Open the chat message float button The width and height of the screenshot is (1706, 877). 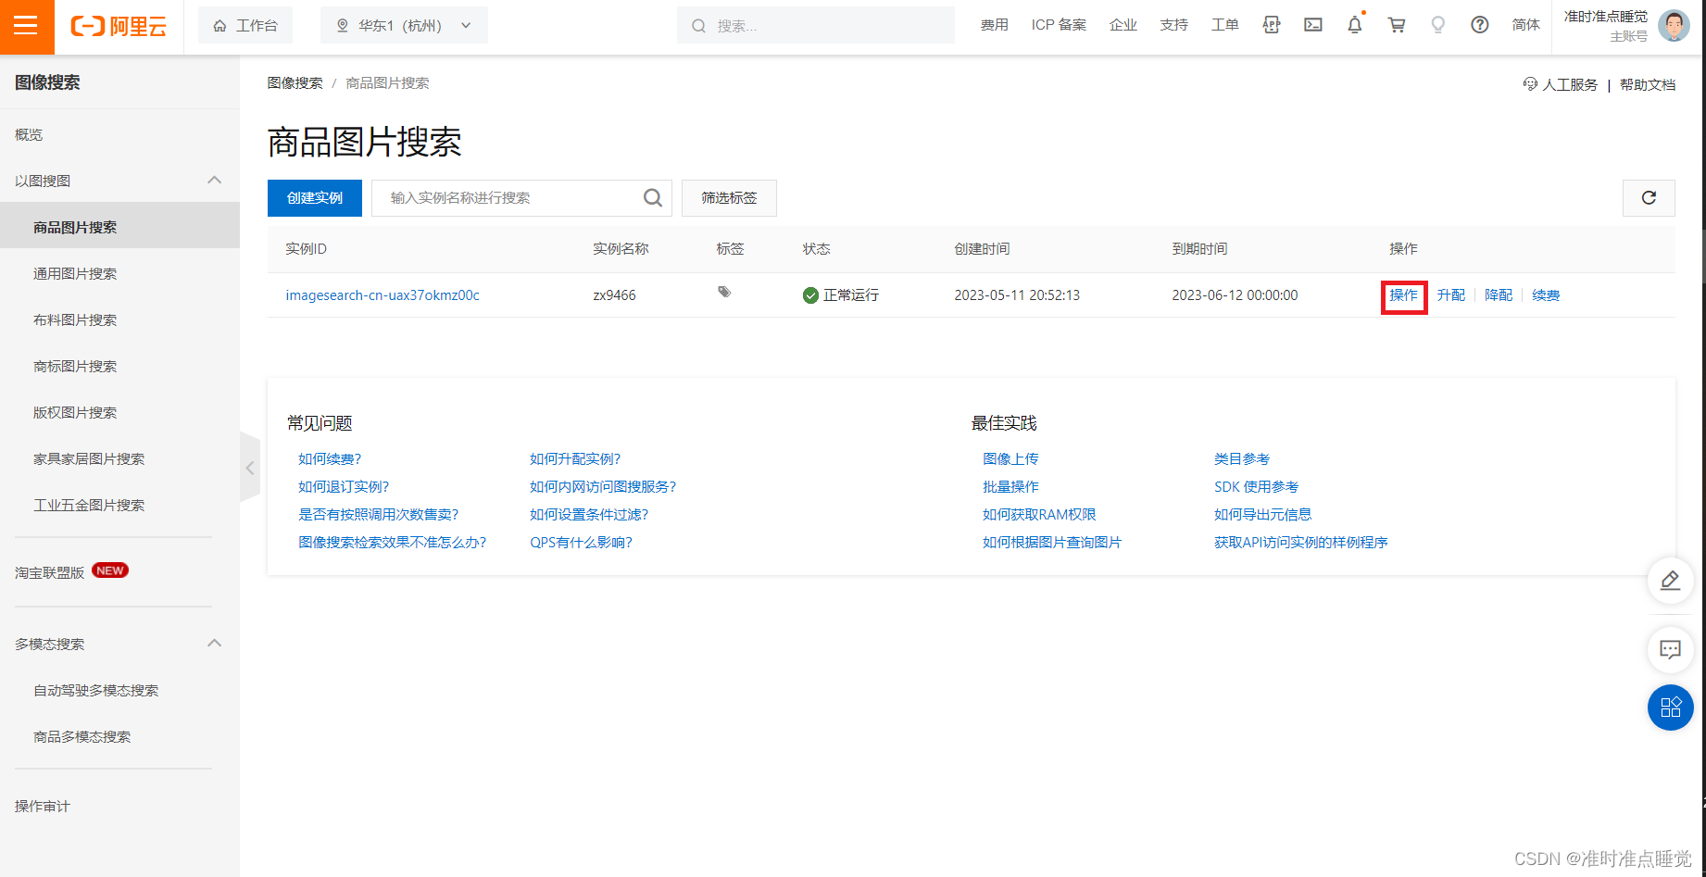[1671, 649]
